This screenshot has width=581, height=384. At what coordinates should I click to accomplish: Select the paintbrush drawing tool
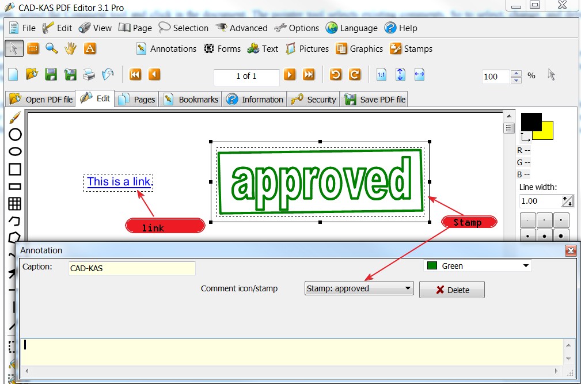(x=15, y=118)
